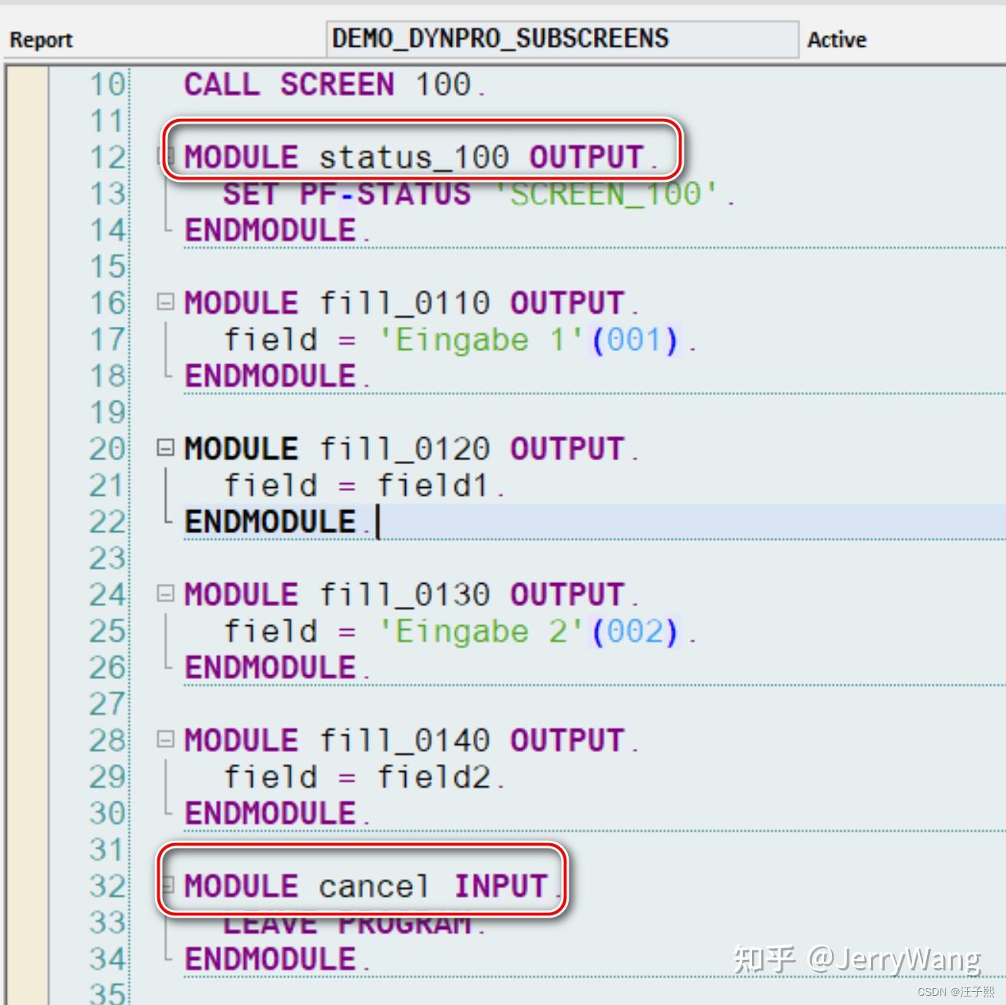Image resolution: width=1006 pixels, height=1005 pixels.
Task: Click the Active status indicator
Action: coord(836,39)
